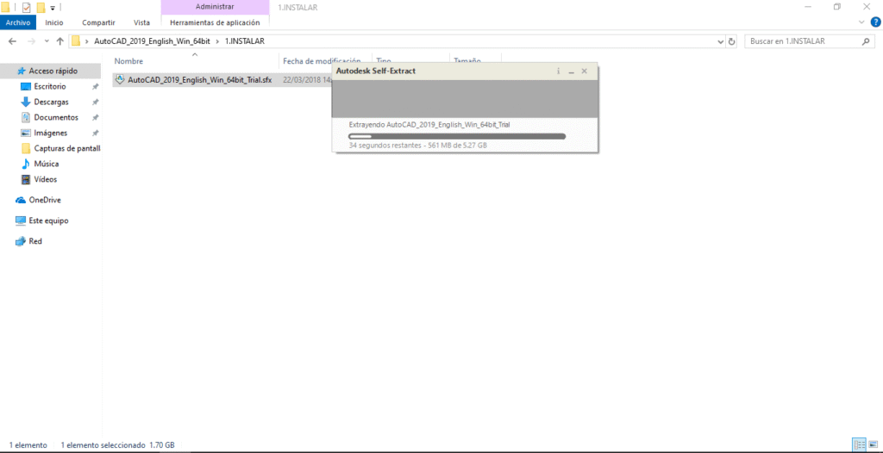This screenshot has height=453, width=883.
Task: Minimize the Autodesk Self-Extract dialog
Action: pos(571,72)
